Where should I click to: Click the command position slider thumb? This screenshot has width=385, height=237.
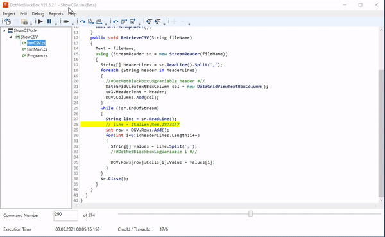click(250, 214)
